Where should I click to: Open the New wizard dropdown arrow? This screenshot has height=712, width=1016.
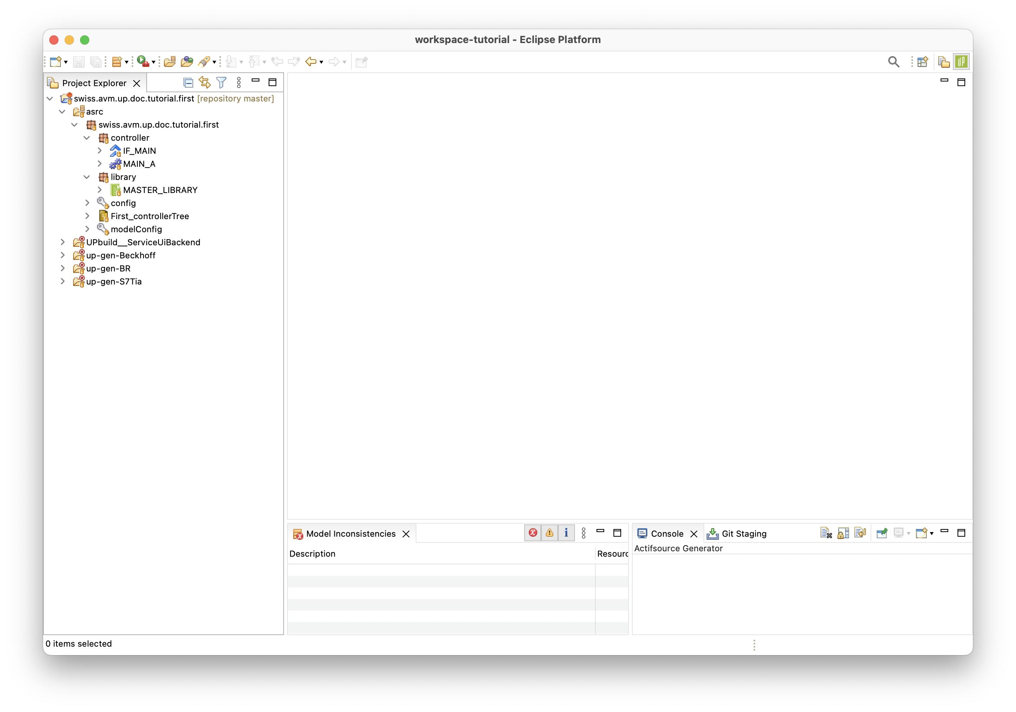[66, 62]
